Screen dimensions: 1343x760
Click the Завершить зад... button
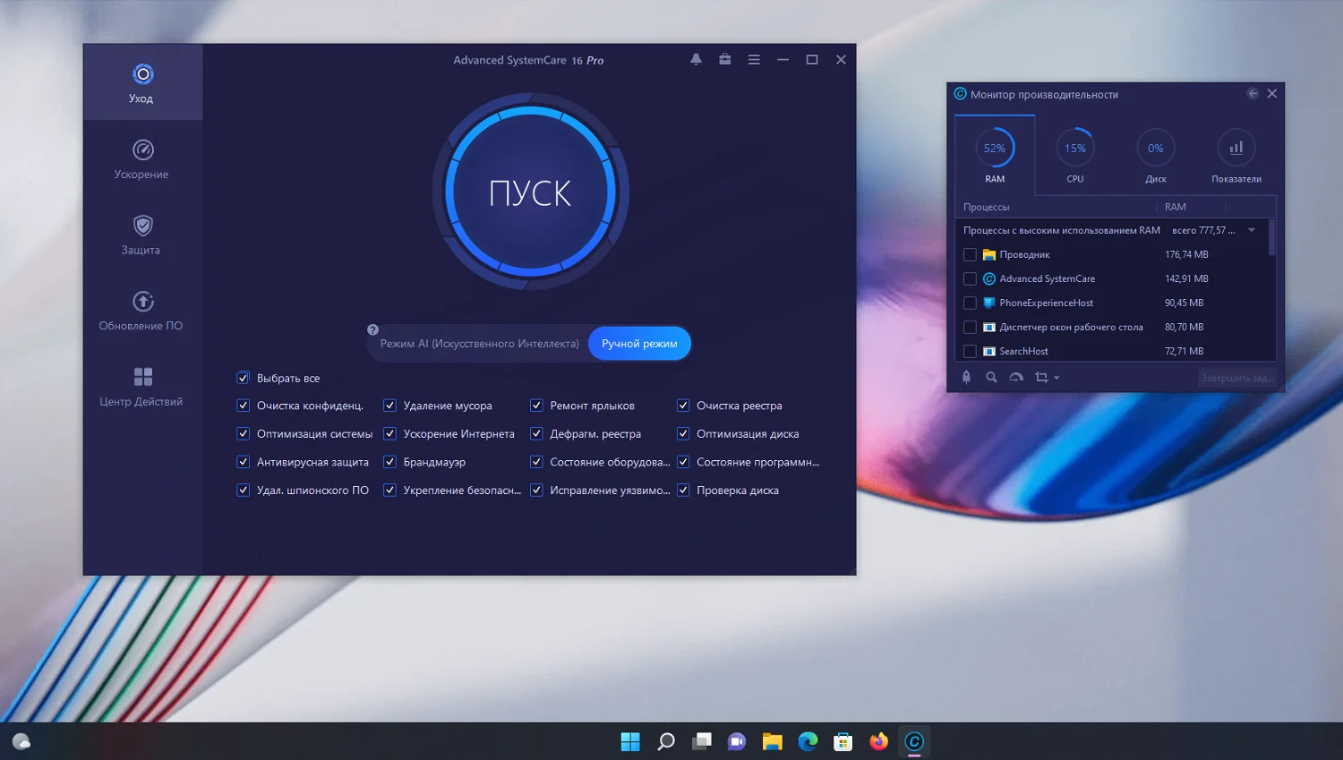(x=1236, y=378)
